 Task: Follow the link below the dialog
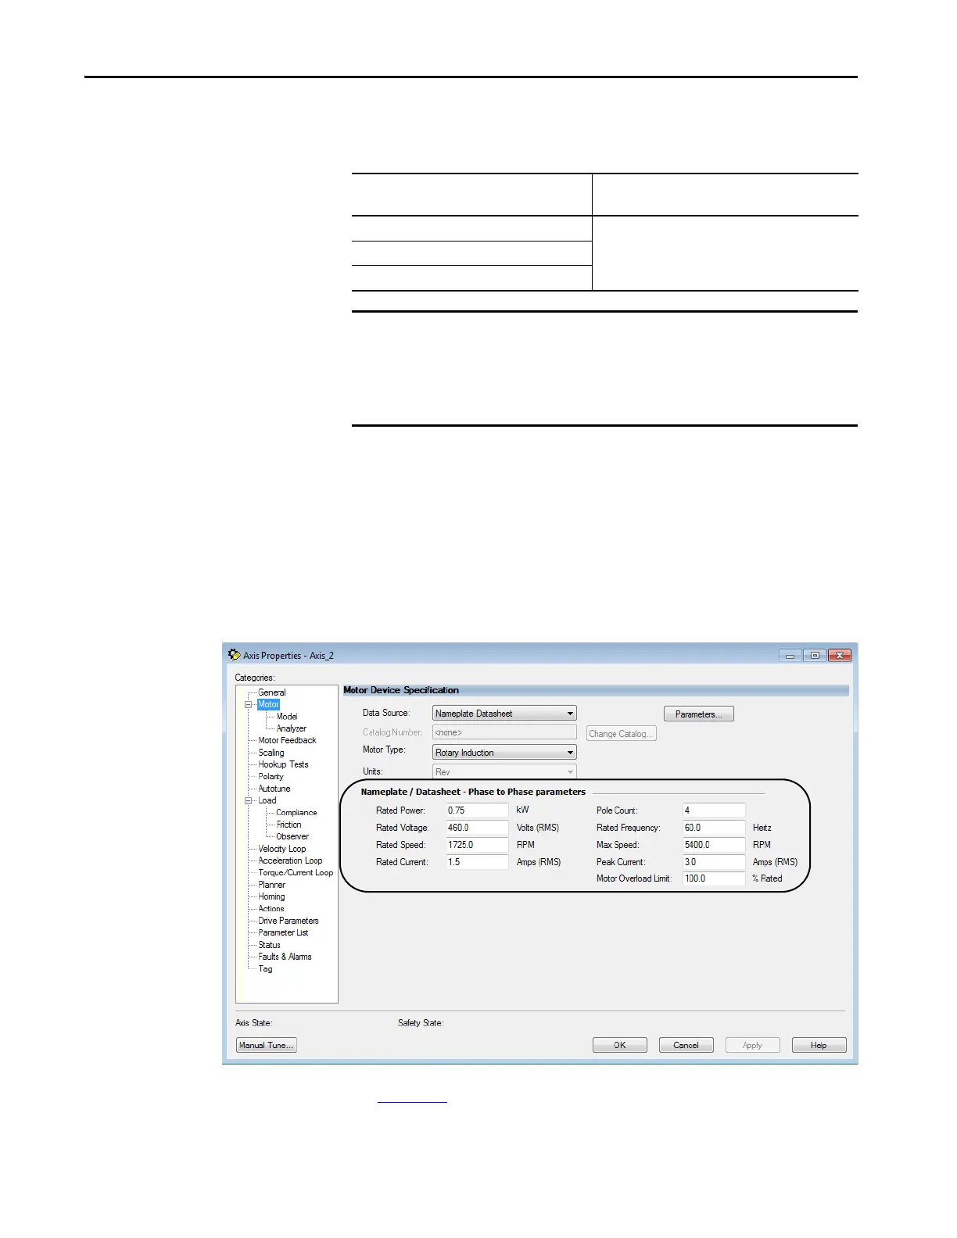[x=412, y=1098]
